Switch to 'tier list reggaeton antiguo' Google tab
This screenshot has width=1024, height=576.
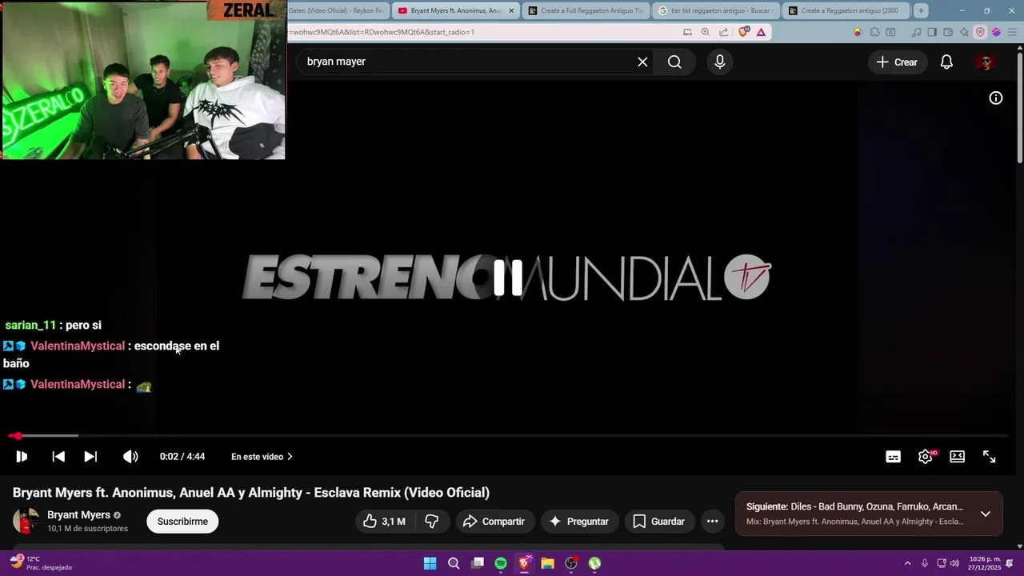715,10
